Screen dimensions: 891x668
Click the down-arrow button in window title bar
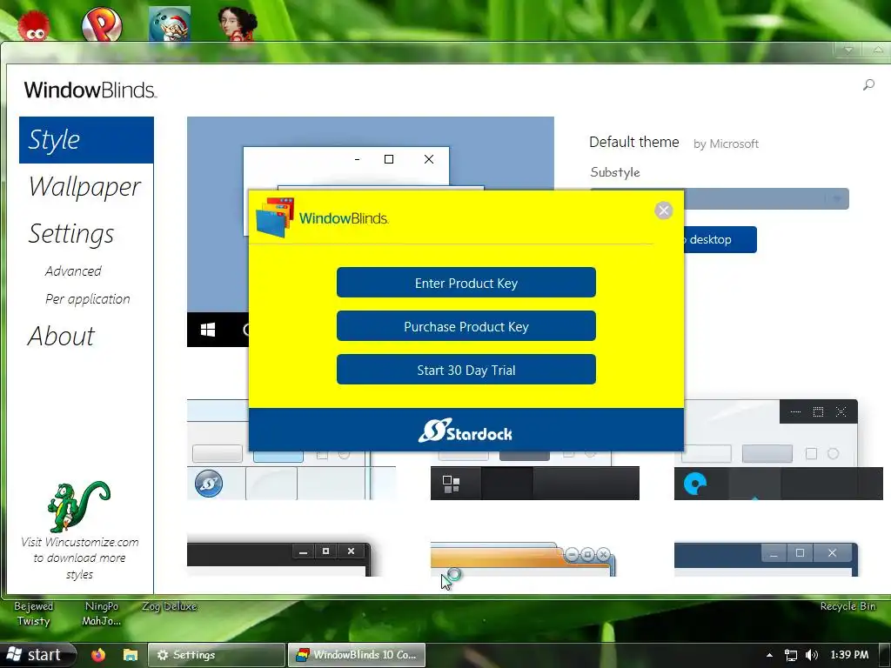click(847, 50)
